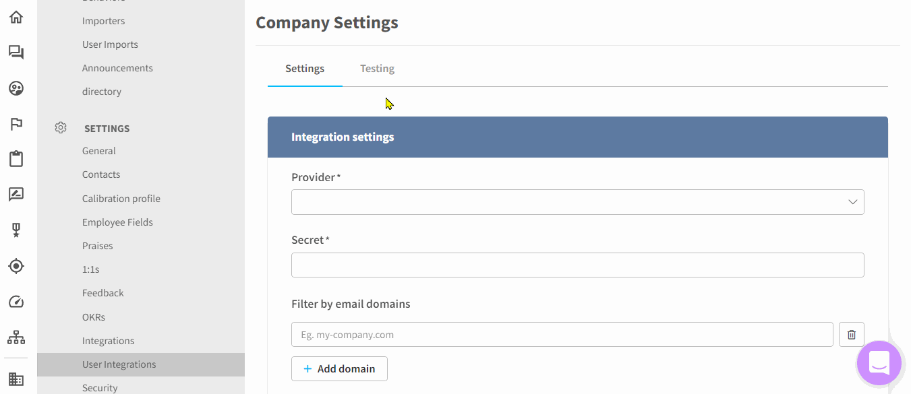The width and height of the screenshot is (911, 394).
Task: Open the org chart icon
Action: pyautogui.click(x=16, y=337)
